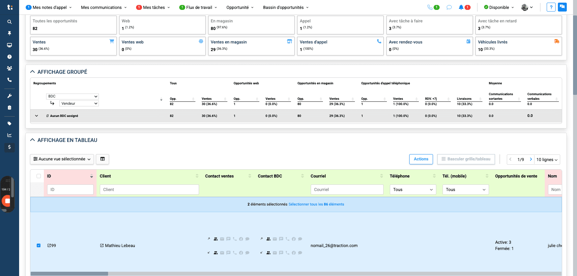Open the Disponible status selector

(499, 7)
